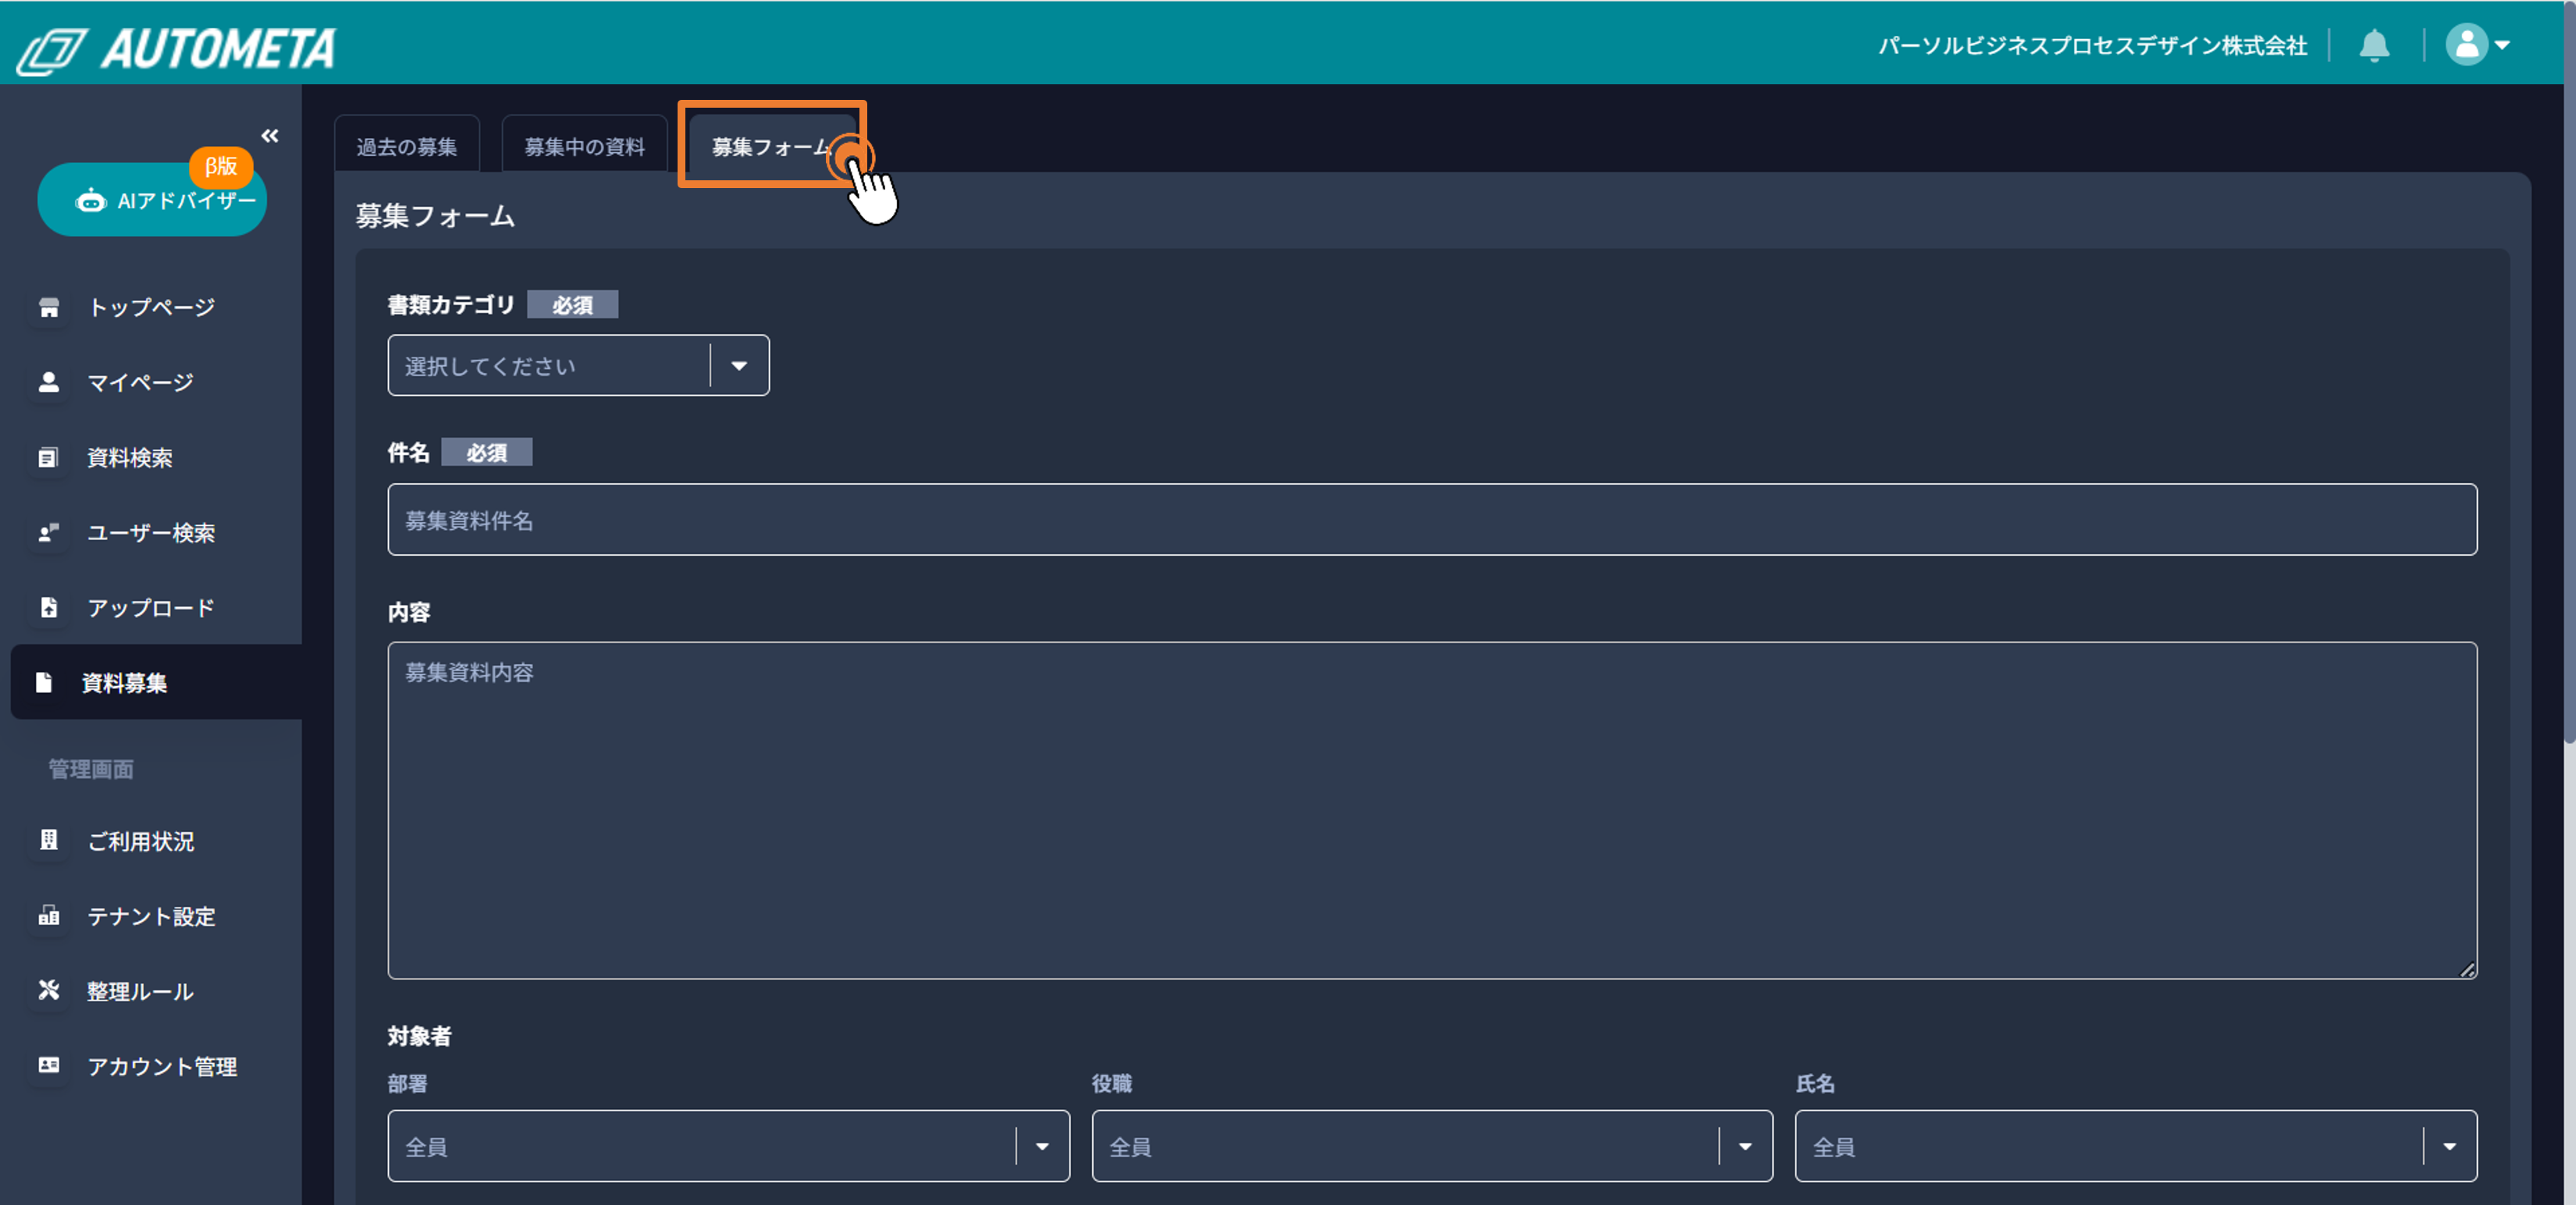Click the ご利用状況 building icon

49,840
